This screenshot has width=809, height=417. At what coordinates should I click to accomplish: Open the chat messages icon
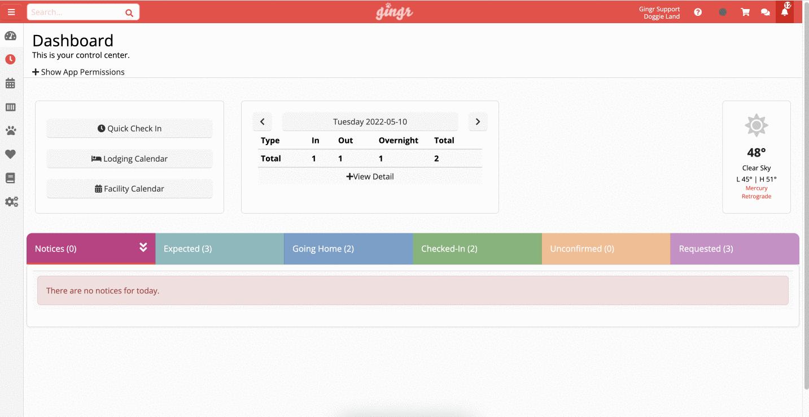click(766, 12)
